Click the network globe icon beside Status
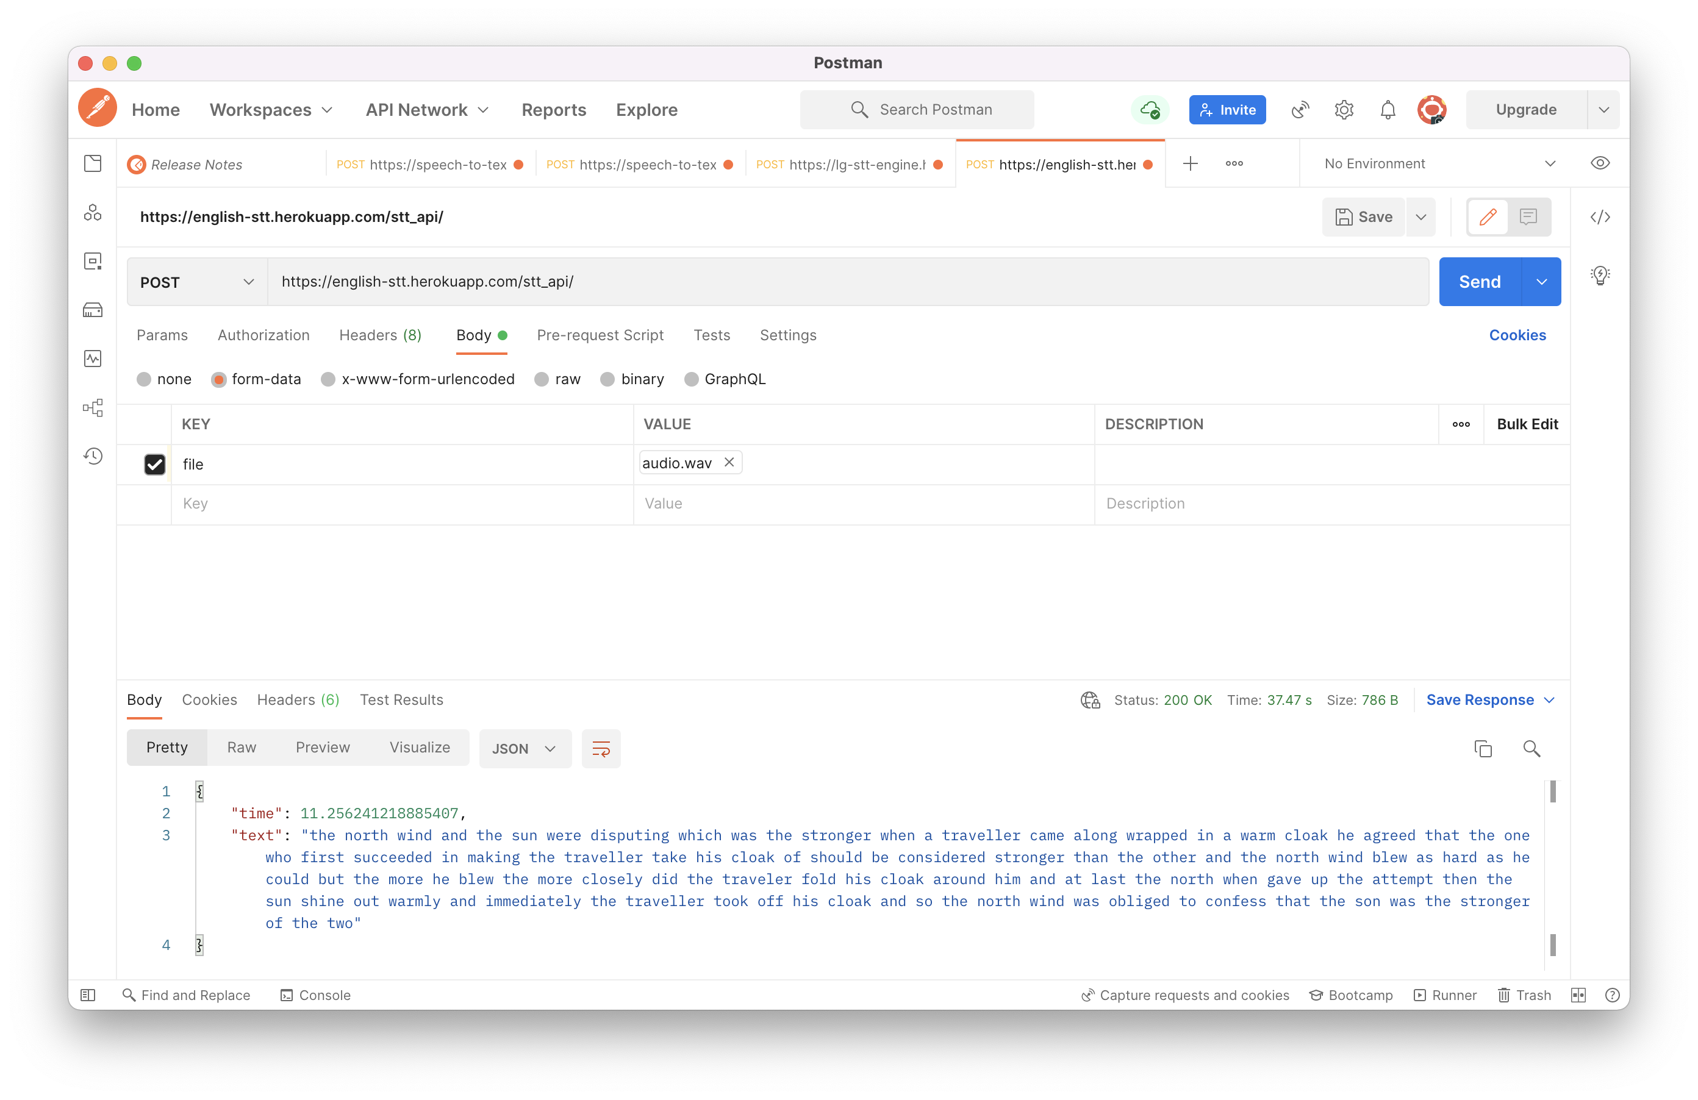 [1090, 700]
